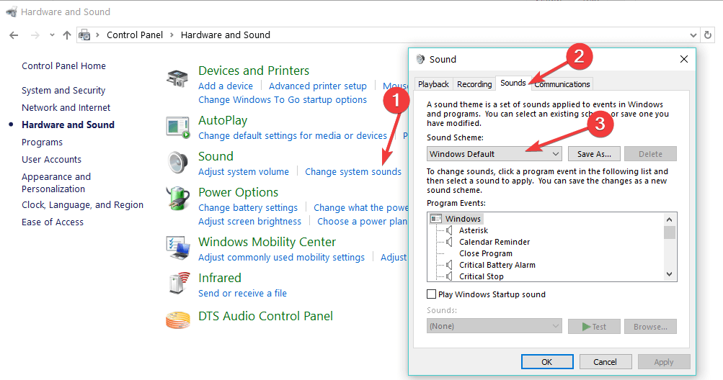Click the Infrared category icon

point(179,283)
